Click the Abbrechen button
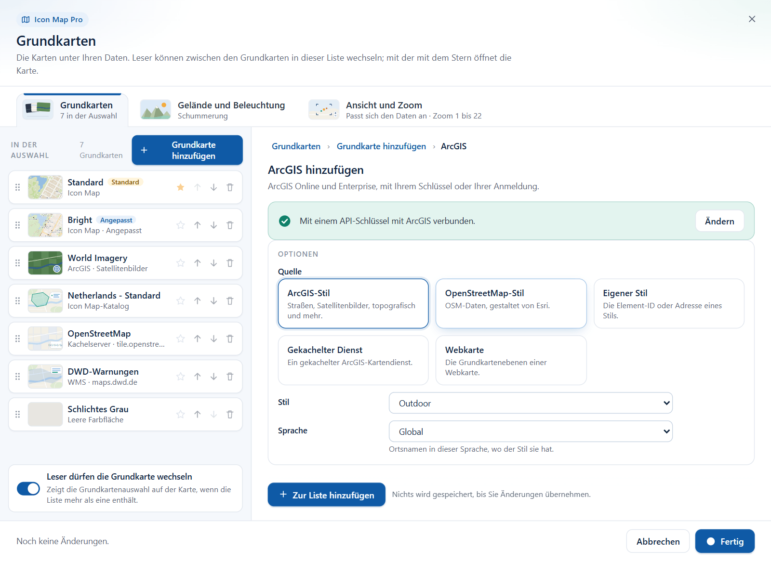The image size is (771, 561). click(x=658, y=541)
